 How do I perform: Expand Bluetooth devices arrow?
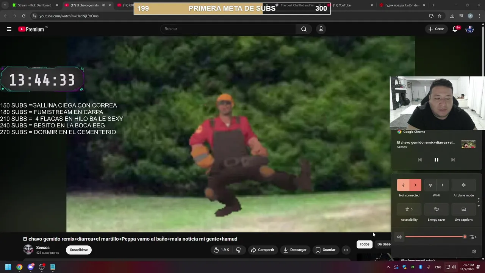pyautogui.click(x=415, y=185)
